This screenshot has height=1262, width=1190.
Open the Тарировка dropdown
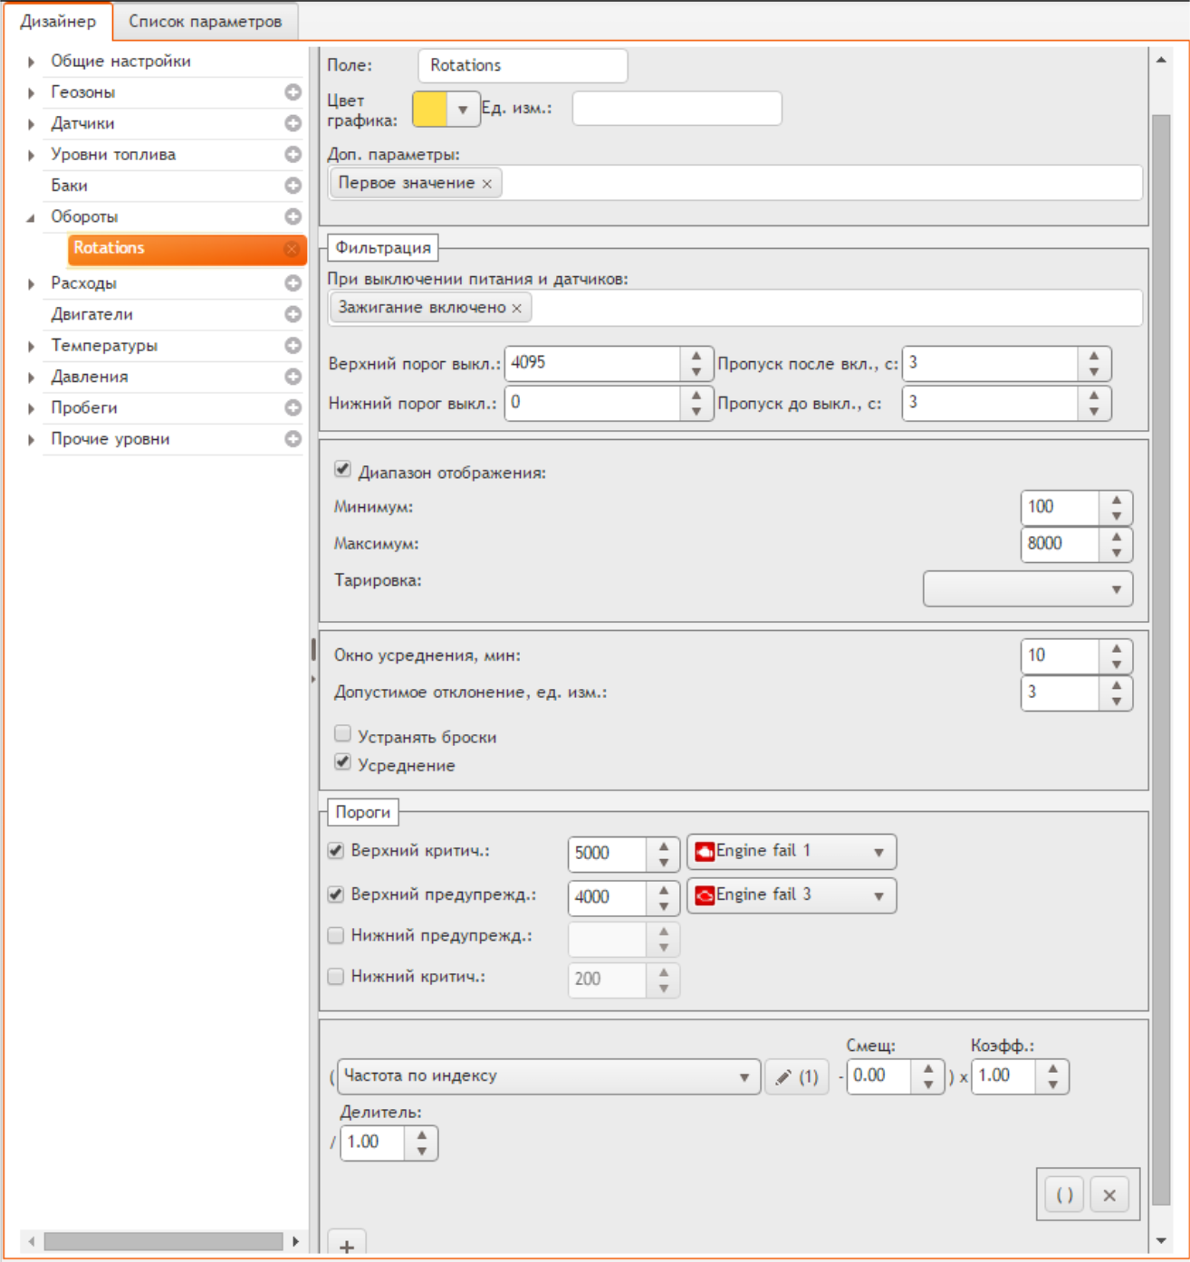(x=1028, y=588)
